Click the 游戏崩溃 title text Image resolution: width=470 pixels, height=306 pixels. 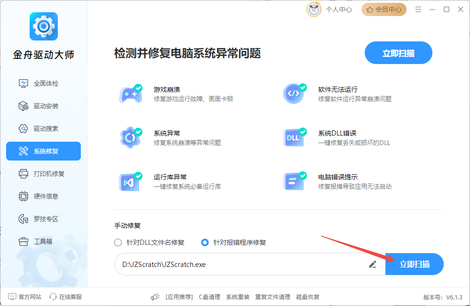pyautogui.click(x=167, y=89)
